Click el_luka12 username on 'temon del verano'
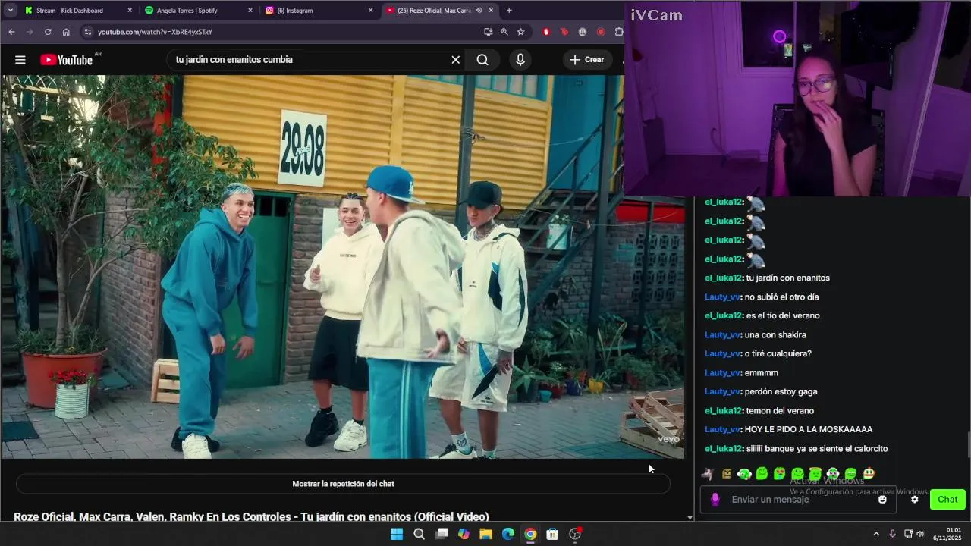Image resolution: width=971 pixels, height=546 pixels. pyautogui.click(x=722, y=410)
